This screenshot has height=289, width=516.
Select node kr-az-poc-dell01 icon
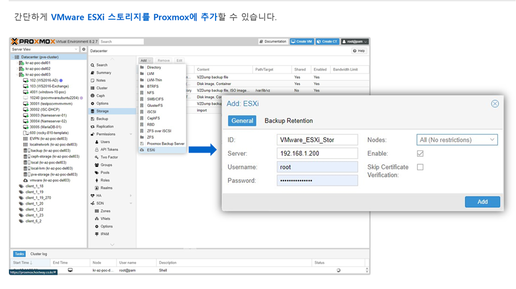[22, 63]
